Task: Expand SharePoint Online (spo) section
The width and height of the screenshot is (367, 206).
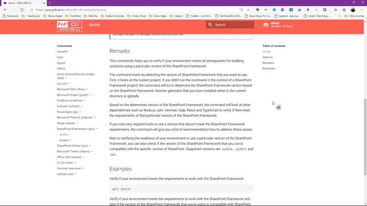Action: [74, 146]
